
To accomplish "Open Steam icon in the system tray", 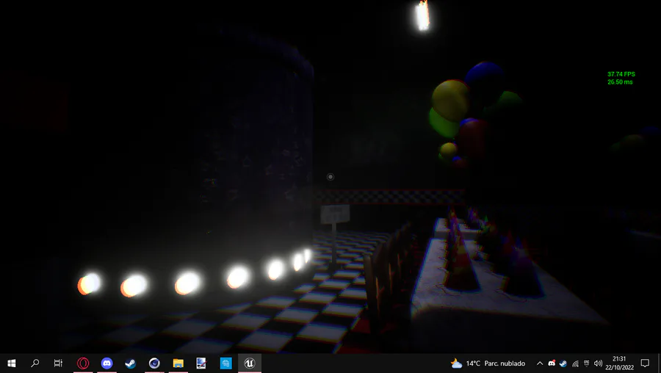I will [563, 363].
